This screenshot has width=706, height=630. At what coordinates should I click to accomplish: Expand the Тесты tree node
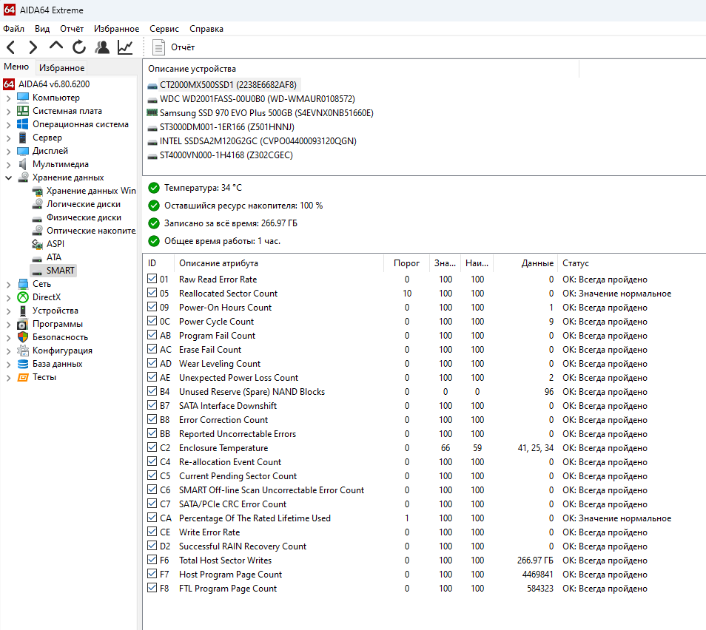point(8,378)
